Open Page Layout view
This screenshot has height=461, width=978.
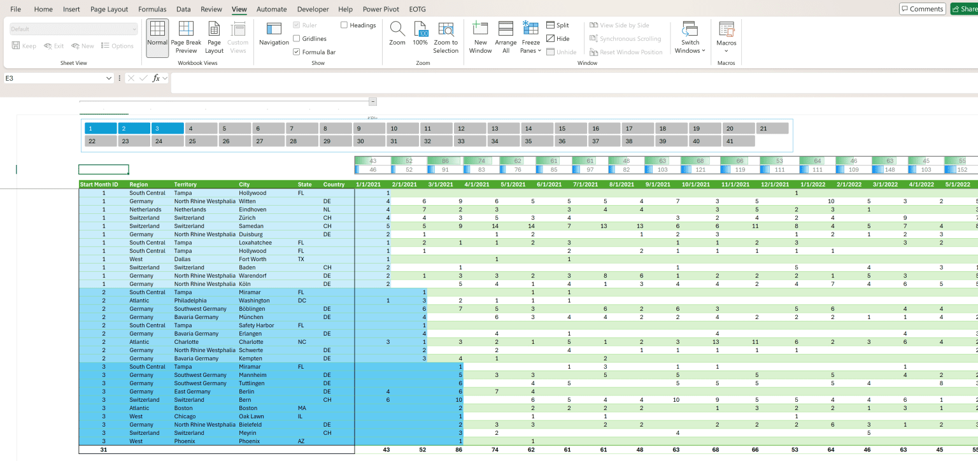coord(214,36)
